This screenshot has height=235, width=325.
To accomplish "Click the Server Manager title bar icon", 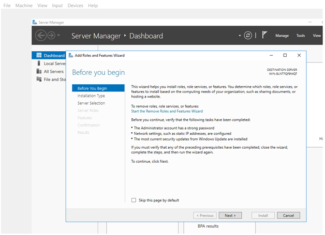I will pyautogui.click(x=35, y=22).
